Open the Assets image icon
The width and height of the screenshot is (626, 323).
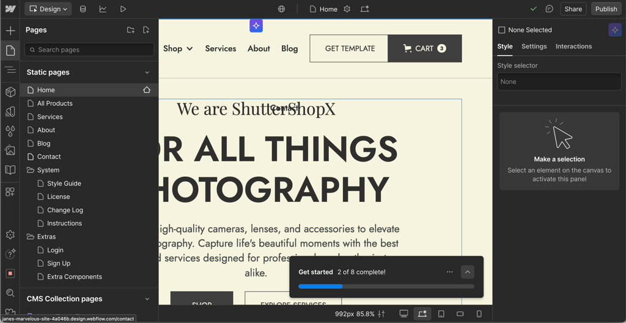10,150
